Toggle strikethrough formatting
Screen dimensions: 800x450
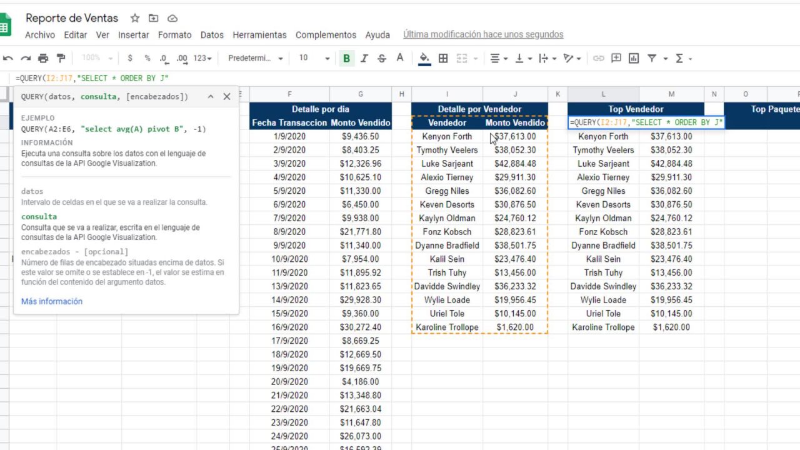point(382,58)
